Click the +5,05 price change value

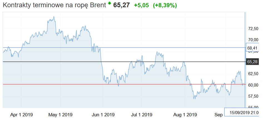[x=142, y=6]
